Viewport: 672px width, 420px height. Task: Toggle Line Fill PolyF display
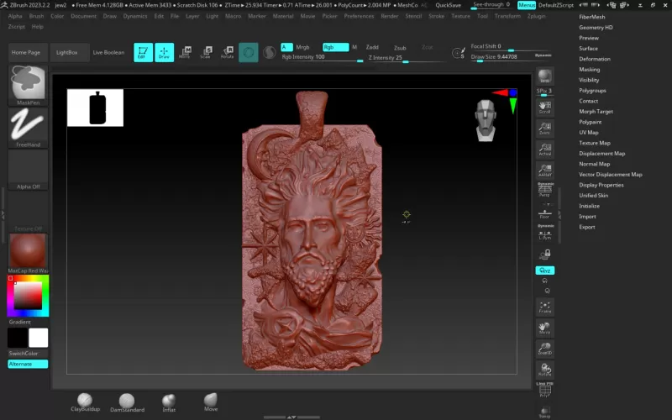(x=544, y=390)
